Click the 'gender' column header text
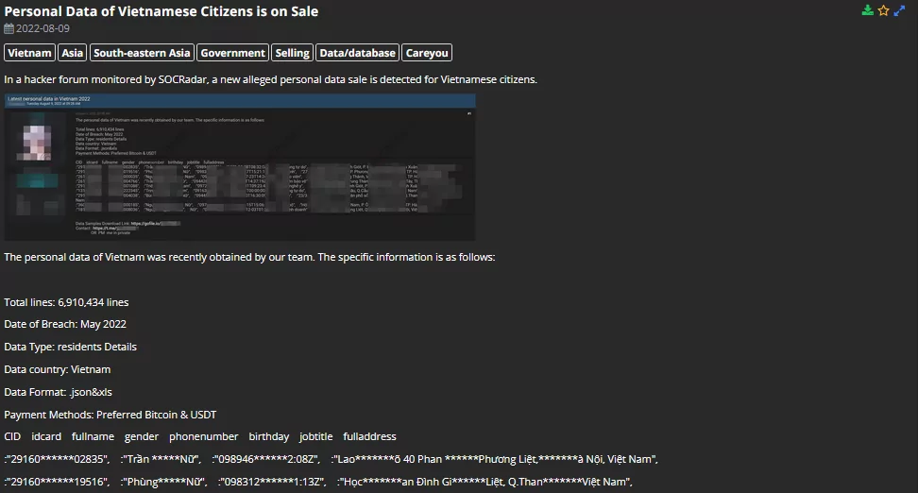The image size is (918, 493). click(x=141, y=436)
